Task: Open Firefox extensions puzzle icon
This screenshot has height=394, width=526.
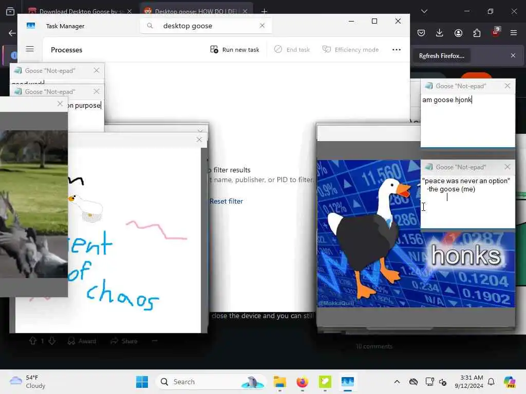Action: coord(477,33)
